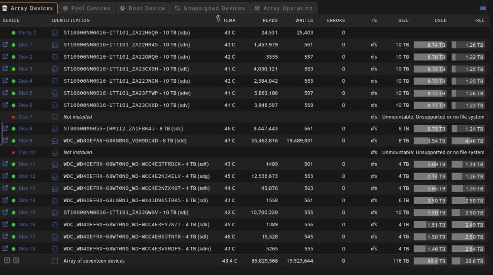Click the drive icon in Disk 14 row

coord(55,201)
